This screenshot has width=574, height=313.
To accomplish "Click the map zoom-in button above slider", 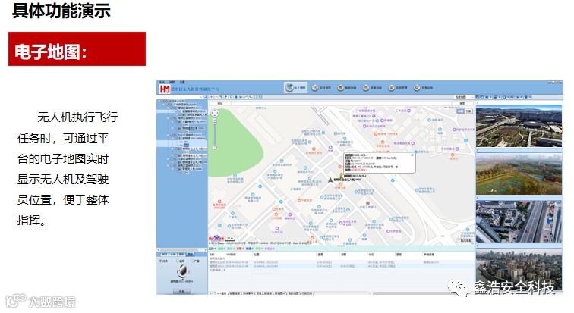I will point(215,121).
